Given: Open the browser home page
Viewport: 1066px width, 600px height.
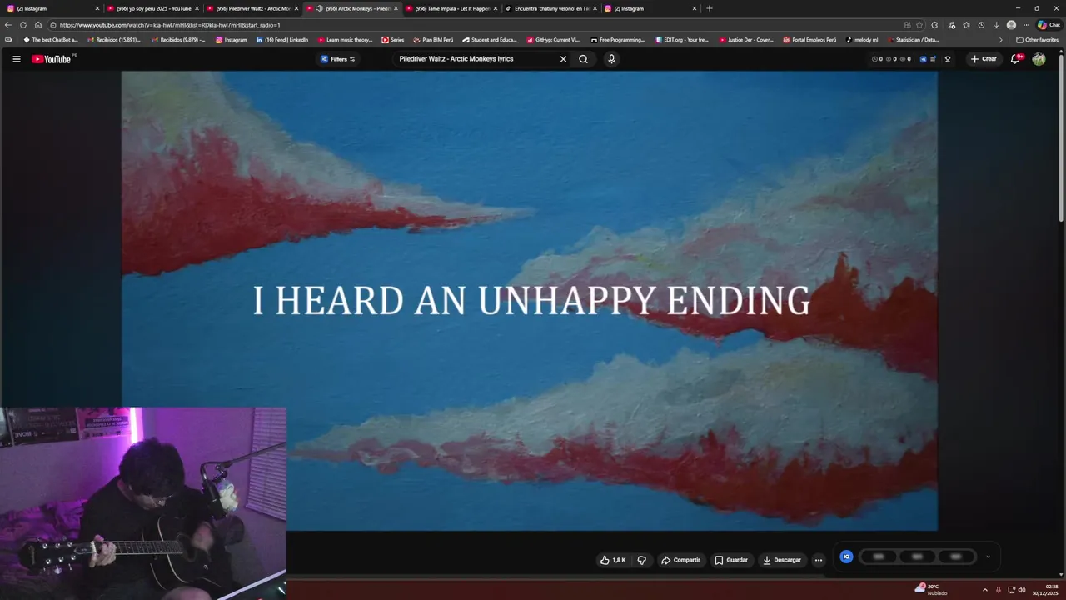Looking at the screenshot, I should (x=38, y=25).
